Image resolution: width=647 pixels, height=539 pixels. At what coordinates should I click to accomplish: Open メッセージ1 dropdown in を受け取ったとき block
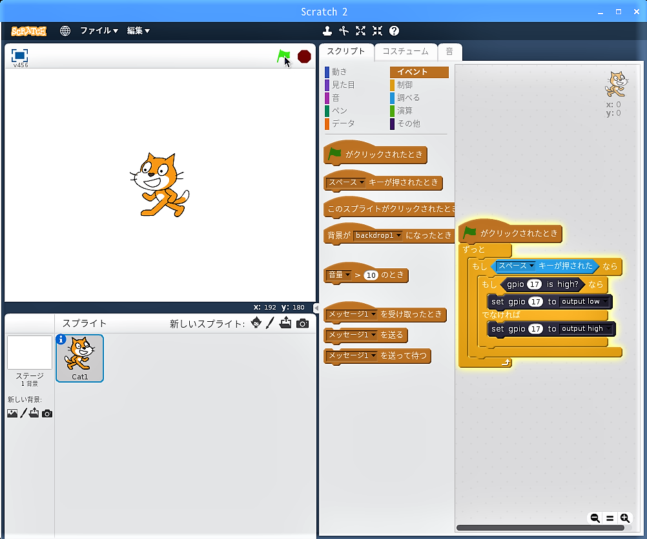coord(352,314)
